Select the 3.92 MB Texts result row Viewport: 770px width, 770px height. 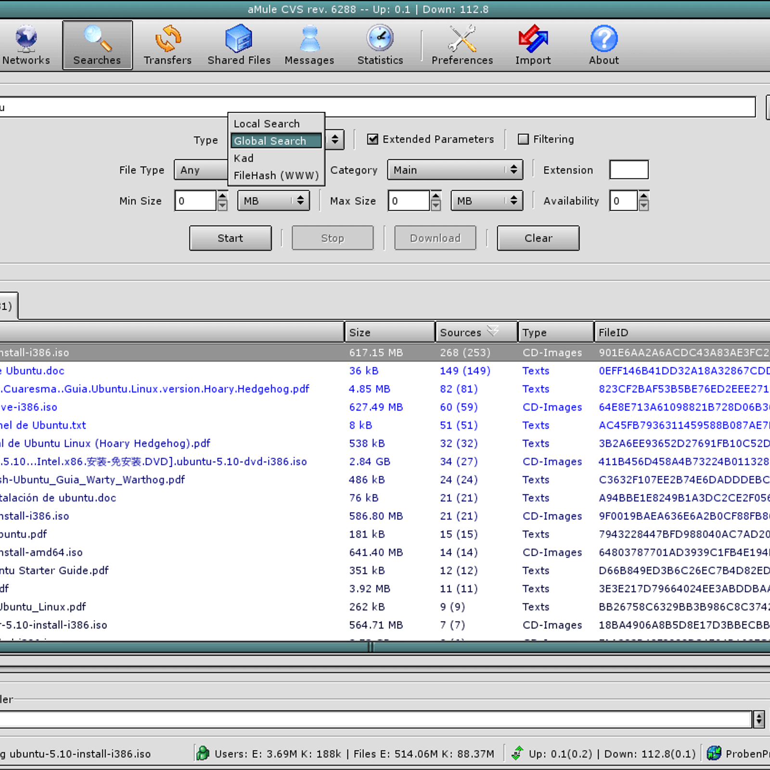[x=385, y=589]
